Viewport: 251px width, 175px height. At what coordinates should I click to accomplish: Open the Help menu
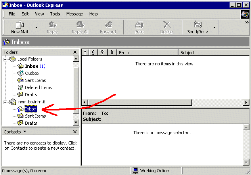pos(94,14)
